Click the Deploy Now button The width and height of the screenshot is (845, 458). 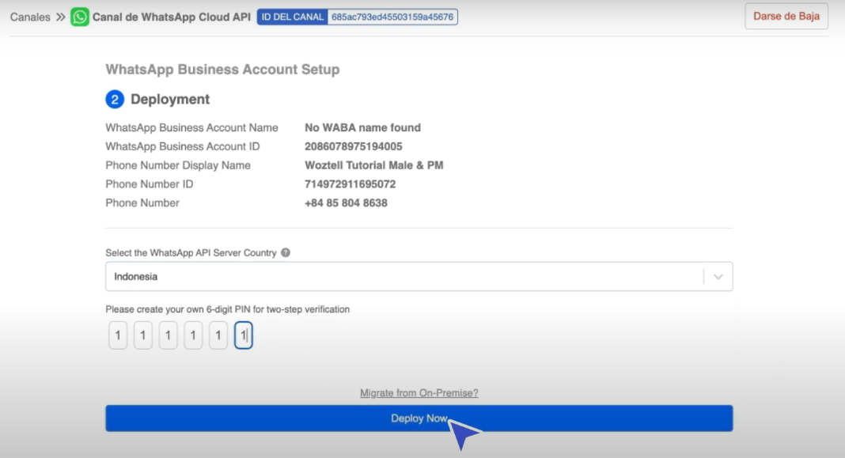(x=419, y=418)
